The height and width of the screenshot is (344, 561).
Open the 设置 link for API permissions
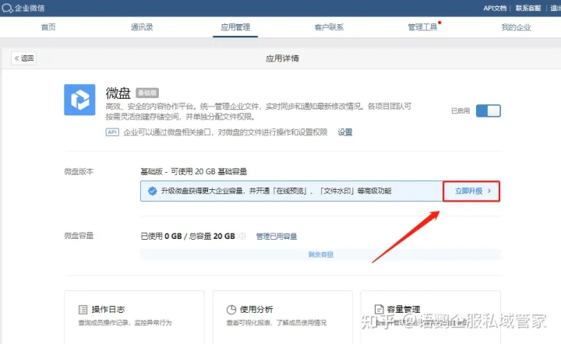pyautogui.click(x=345, y=132)
